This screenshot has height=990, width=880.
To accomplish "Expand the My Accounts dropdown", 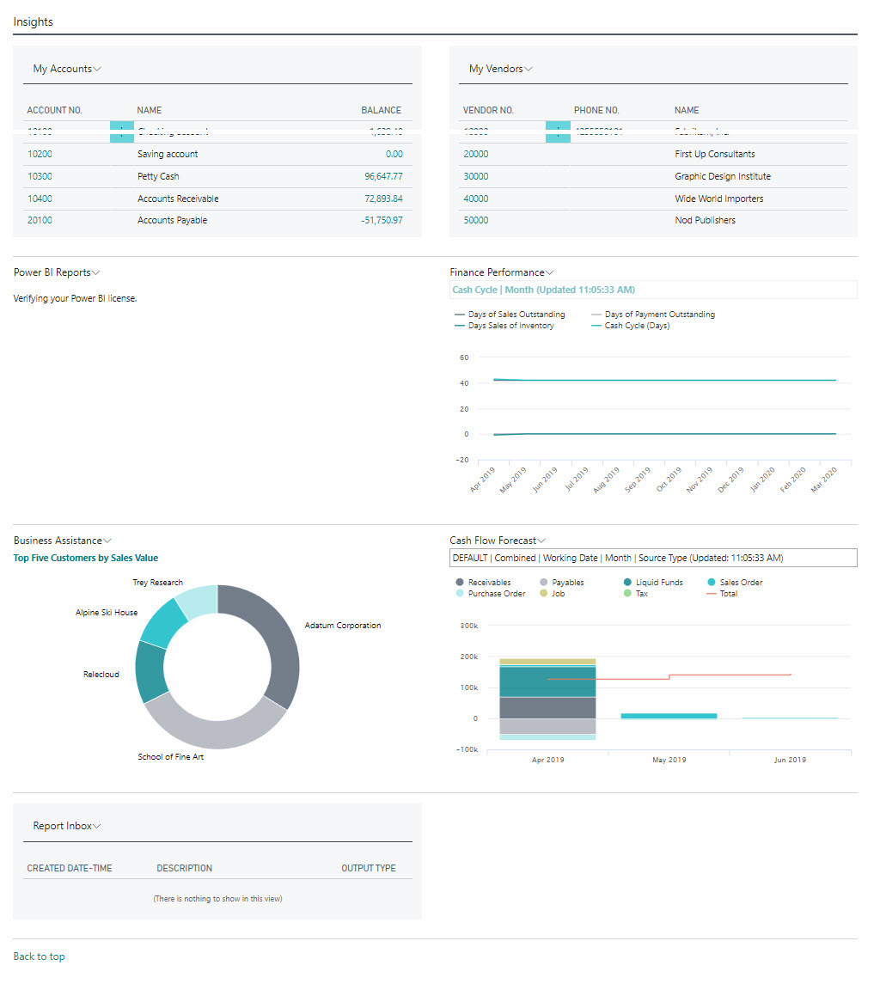I will 97,69.
